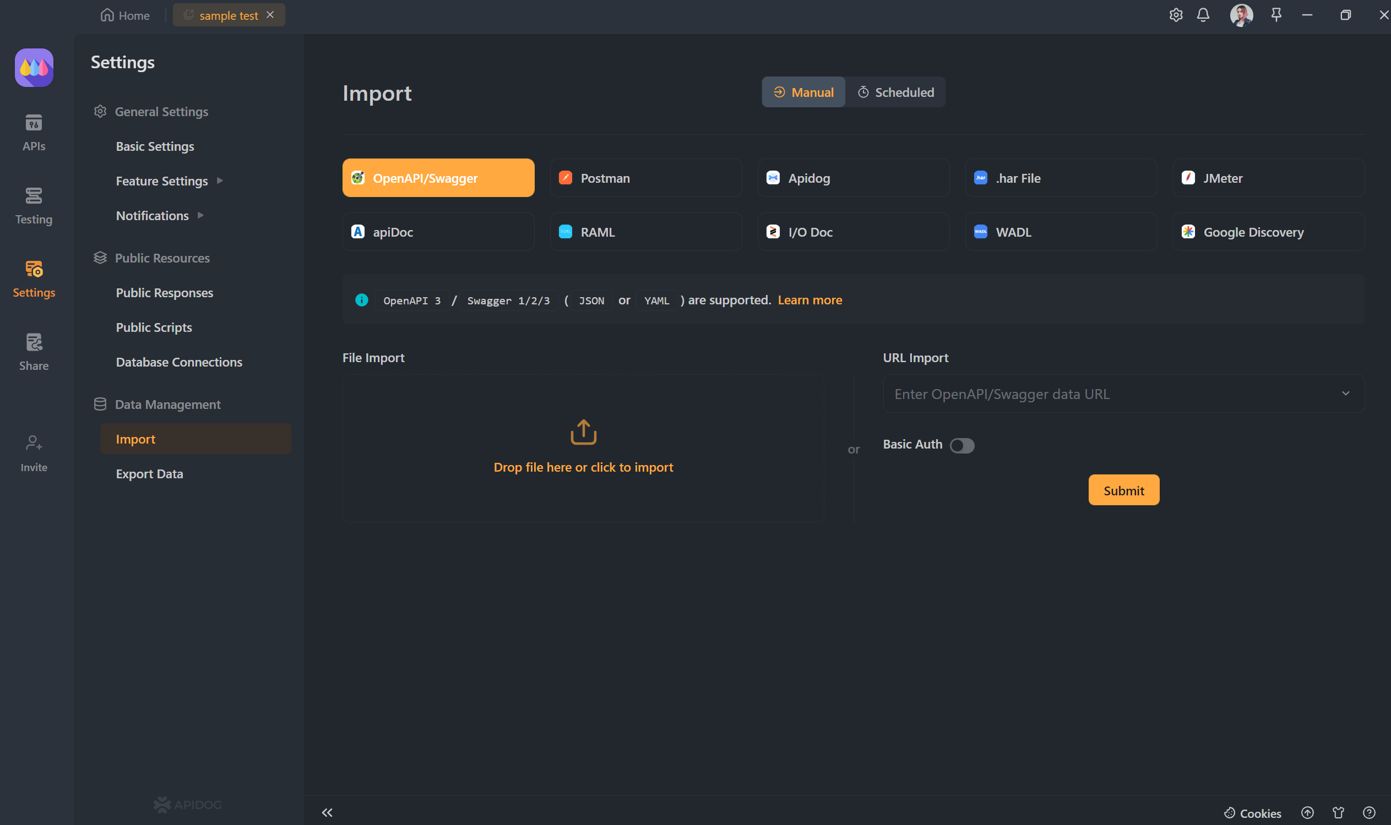1391x825 pixels.
Task: Click the Apidog drops logo icon
Action: pos(34,68)
